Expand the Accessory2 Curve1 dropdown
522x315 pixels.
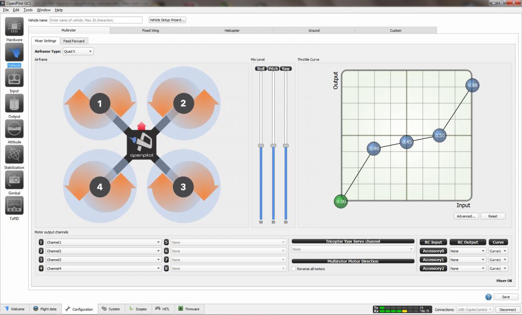pos(499,268)
